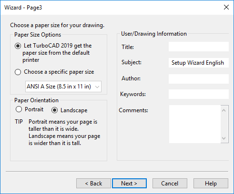Click the Comments scrollbar down arrow
The height and width of the screenshot is (194, 234).
pyautogui.click(x=224, y=138)
